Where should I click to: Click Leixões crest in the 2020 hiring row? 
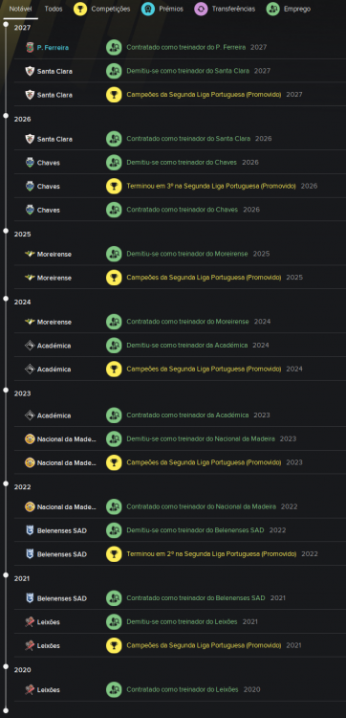(x=30, y=689)
